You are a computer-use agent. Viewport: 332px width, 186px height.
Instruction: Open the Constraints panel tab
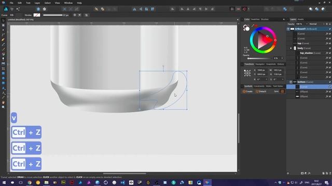259,86
